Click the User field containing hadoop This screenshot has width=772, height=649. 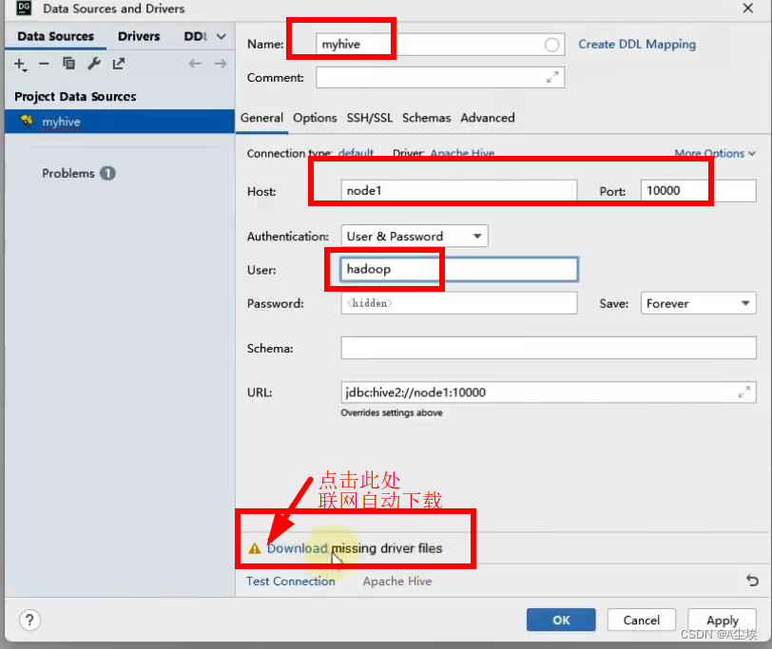(458, 269)
